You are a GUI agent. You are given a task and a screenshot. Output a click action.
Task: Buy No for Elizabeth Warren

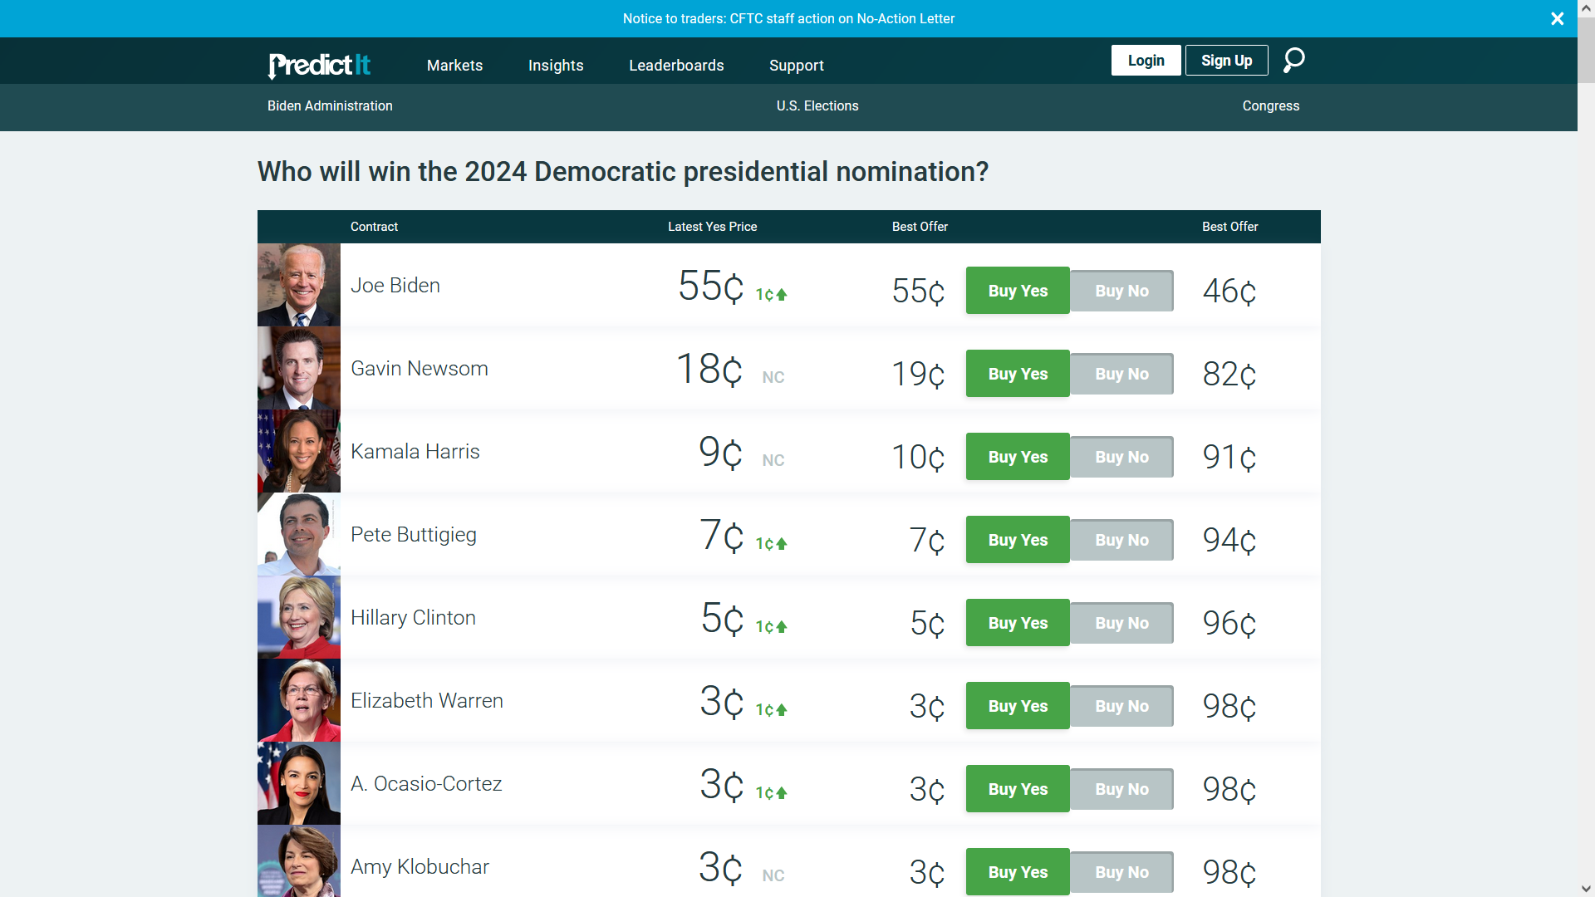[x=1121, y=706]
